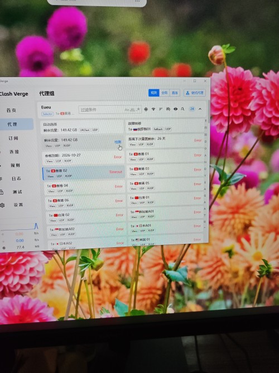
Task: Open 设置 settings in sidebar
Action: tap(18, 205)
